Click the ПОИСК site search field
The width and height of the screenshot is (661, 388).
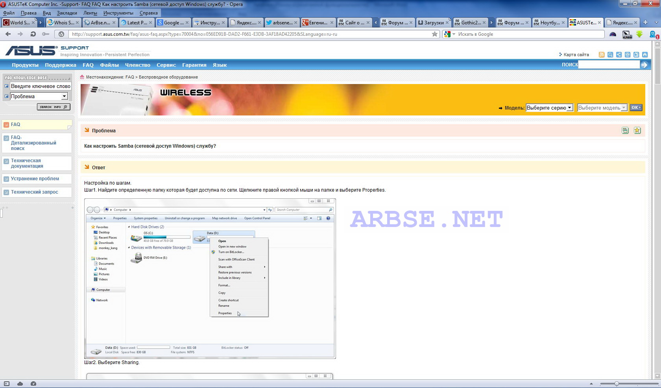point(609,65)
